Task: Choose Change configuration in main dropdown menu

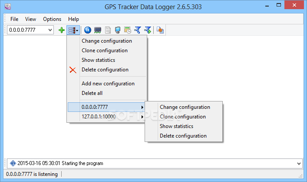Action: click(x=107, y=41)
